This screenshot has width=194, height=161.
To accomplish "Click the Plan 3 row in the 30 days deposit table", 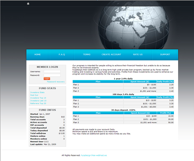I will pos(123,122).
